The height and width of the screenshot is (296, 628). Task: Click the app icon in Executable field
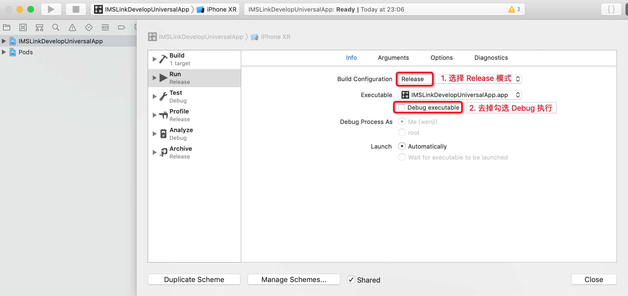[x=405, y=95]
